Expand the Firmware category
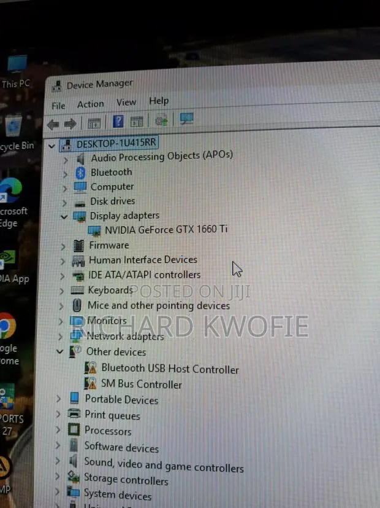This screenshot has width=380, height=508. tap(63, 247)
